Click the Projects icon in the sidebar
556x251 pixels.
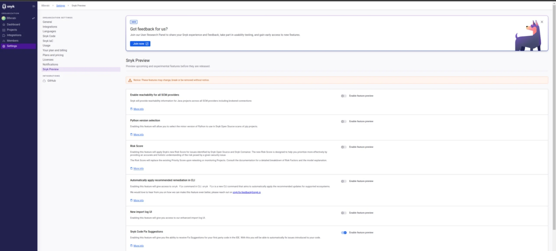pos(4,30)
